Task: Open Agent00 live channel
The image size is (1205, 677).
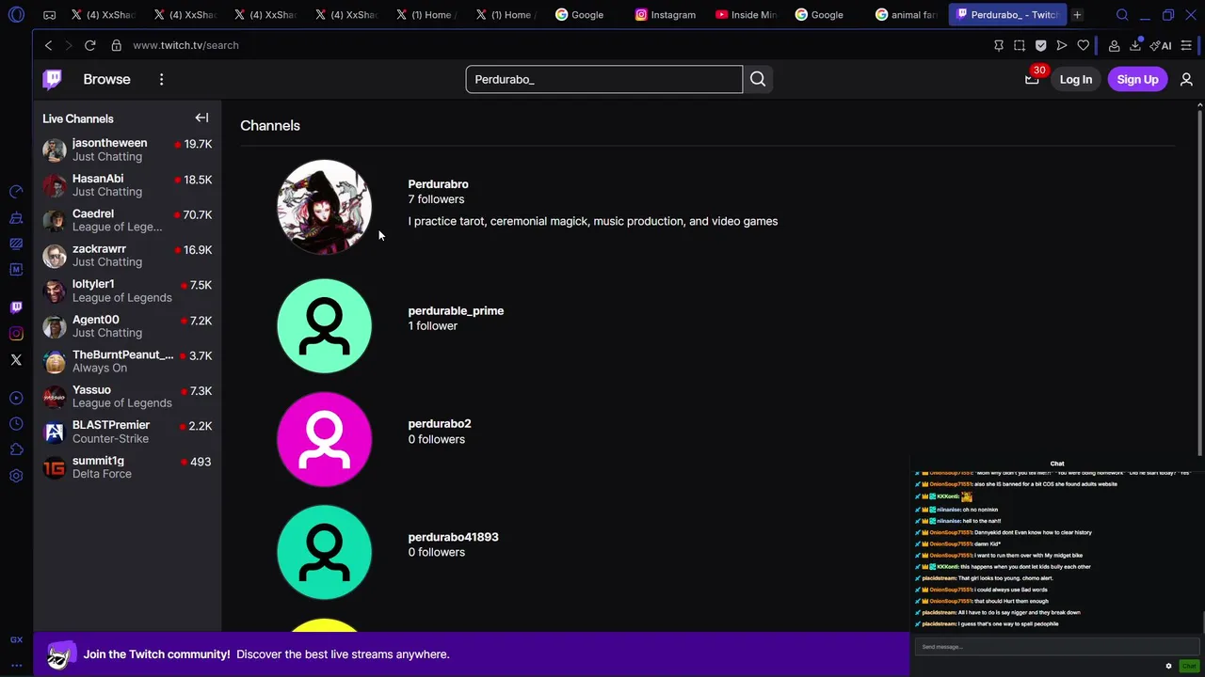Action: tap(127, 326)
